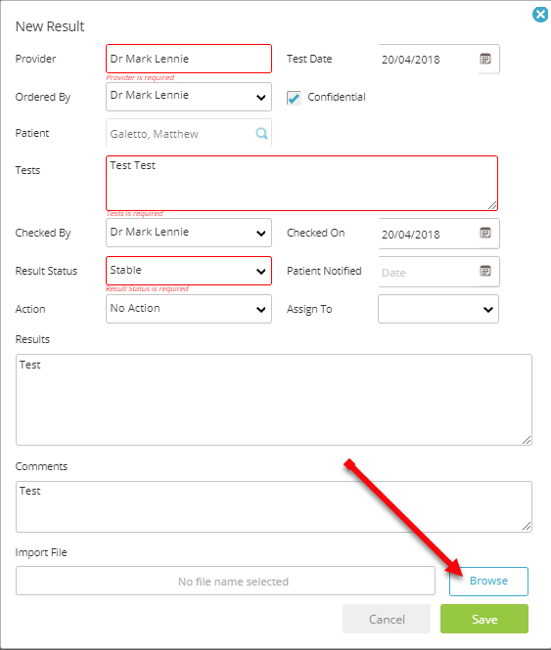This screenshot has height=650, width=551.
Task: Untick the Confidential checkbox
Action: 294,98
